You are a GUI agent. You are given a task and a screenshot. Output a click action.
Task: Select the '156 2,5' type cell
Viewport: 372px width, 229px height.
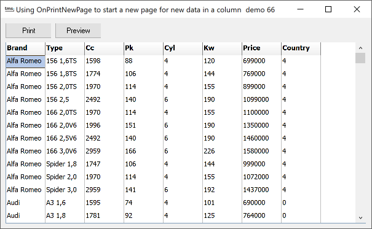(x=65, y=99)
